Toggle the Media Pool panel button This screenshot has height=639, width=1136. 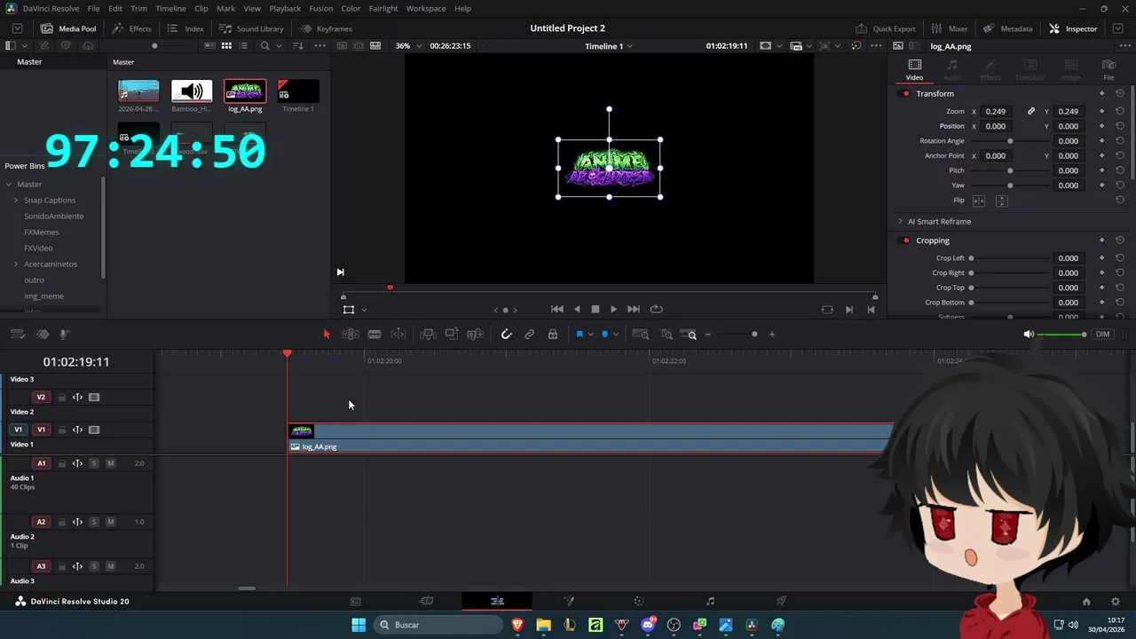[x=68, y=28]
